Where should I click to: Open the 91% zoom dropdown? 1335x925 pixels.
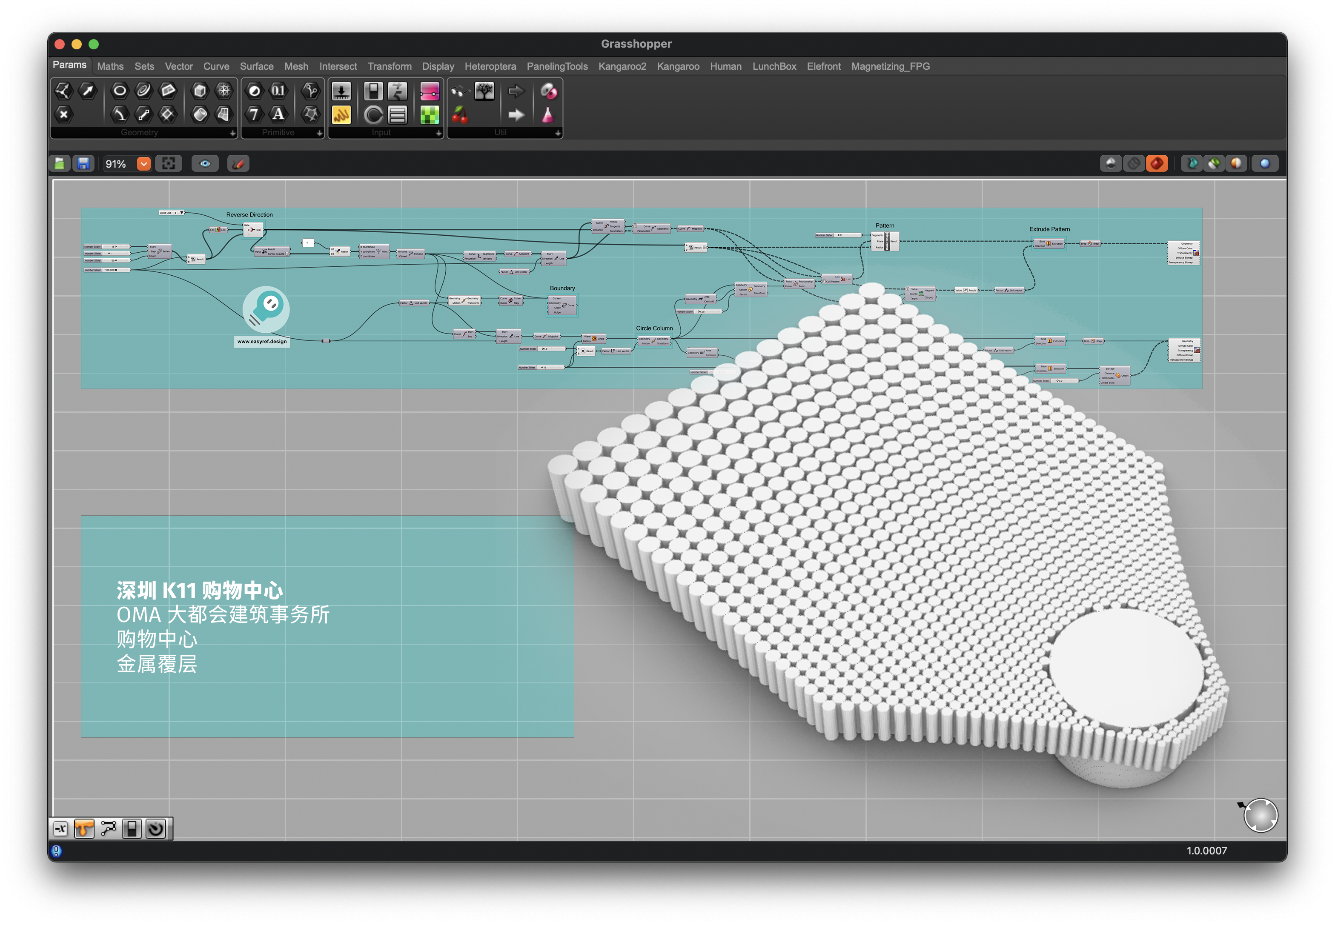point(144,164)
